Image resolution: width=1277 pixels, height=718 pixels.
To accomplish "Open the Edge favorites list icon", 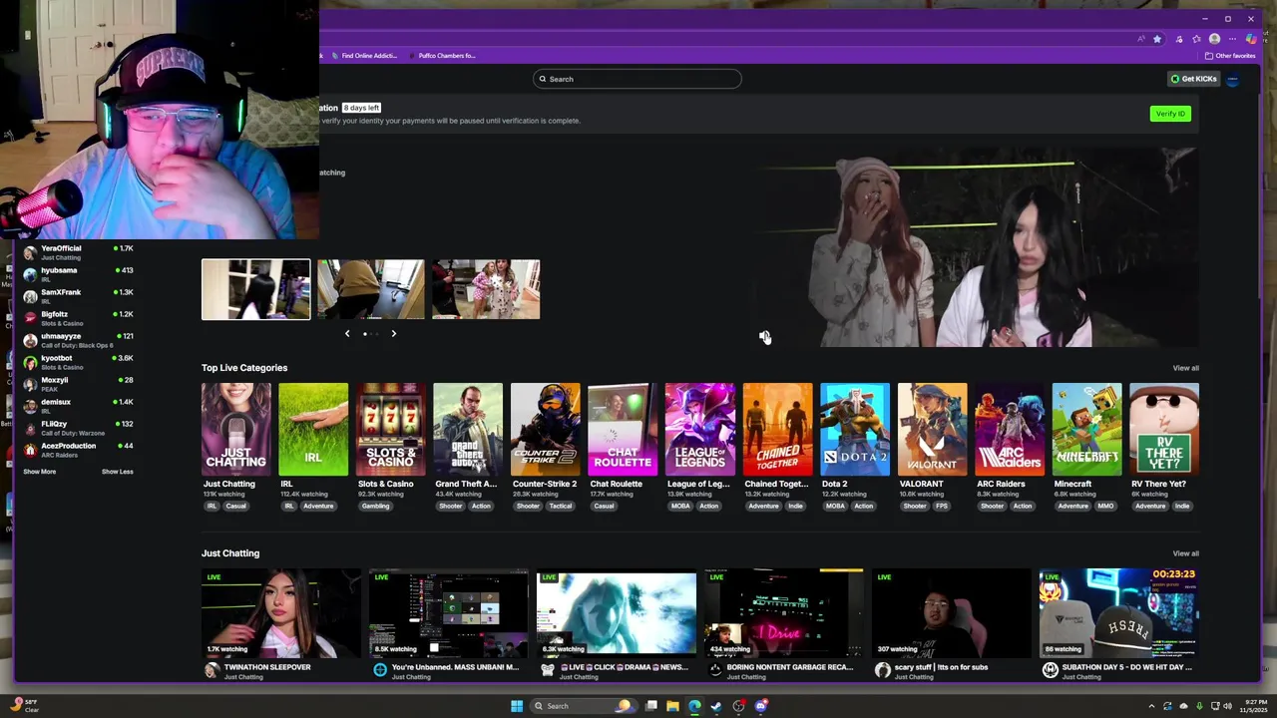I will (1196, 39).
